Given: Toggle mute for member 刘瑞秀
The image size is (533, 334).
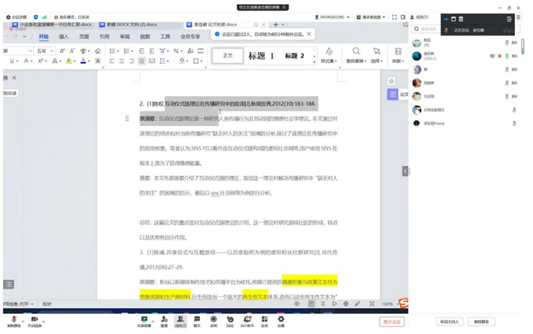Looking at the screenshot, I should point(506,83).
